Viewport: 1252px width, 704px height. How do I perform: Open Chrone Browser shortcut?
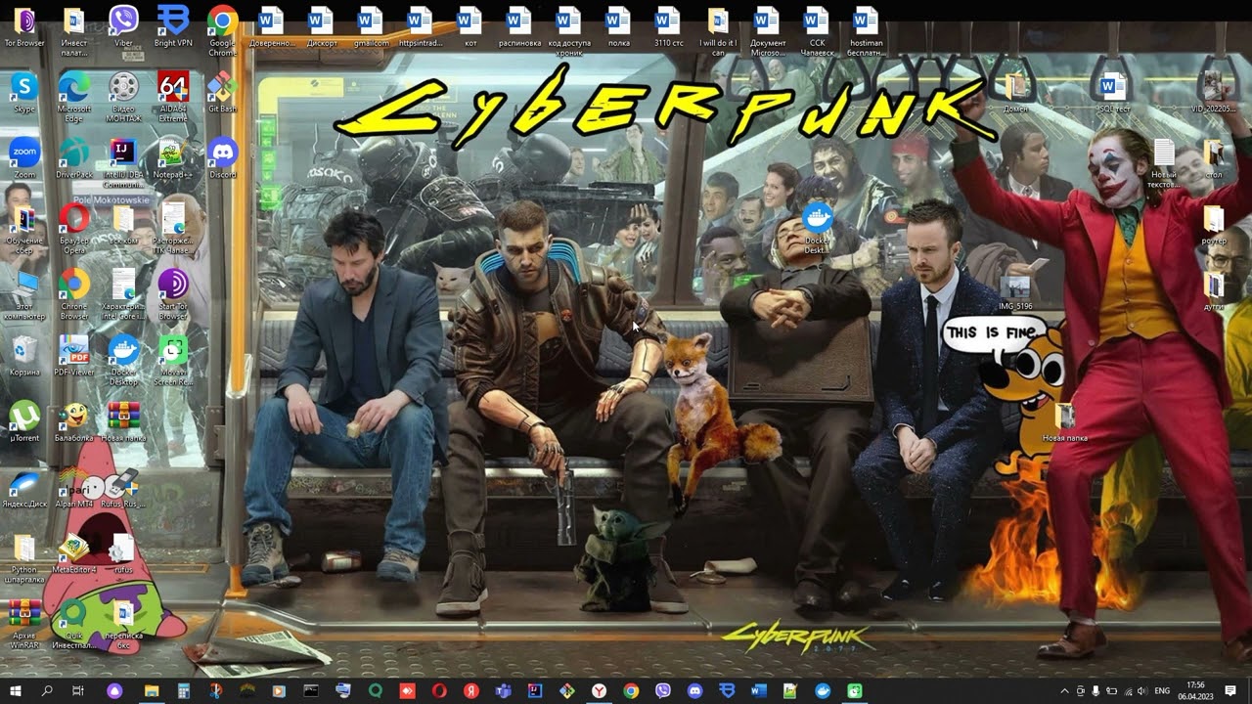coord(73,295)
